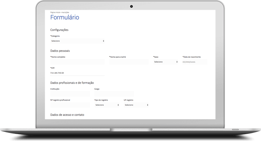Open the Categoria dropdown
261x141 pixels.
[78, 41]
